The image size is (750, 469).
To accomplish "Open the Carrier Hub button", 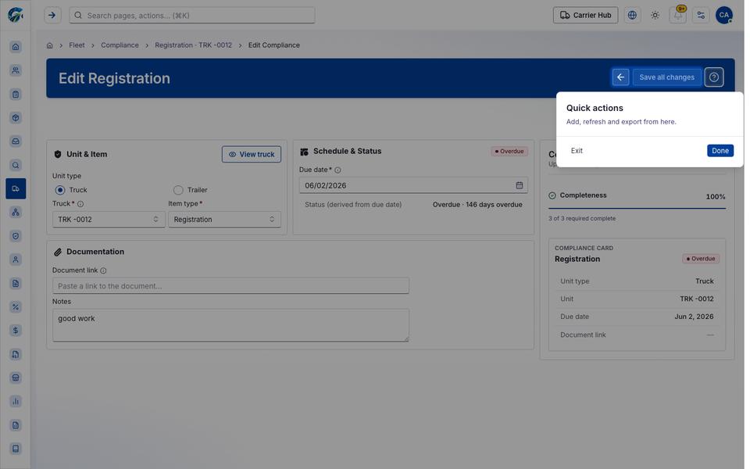I will 585,16.
